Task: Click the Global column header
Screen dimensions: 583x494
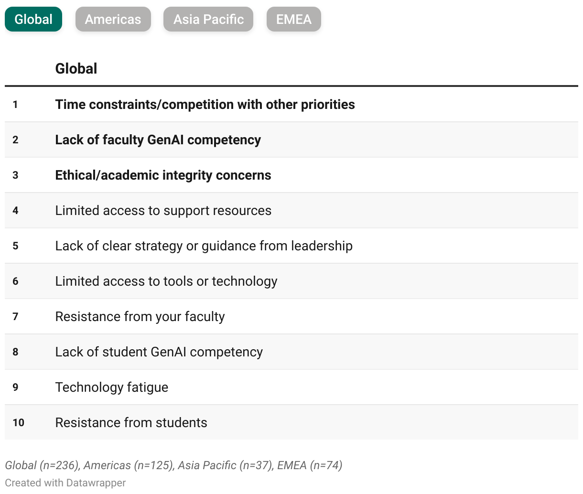Action: tap(76, 68)
